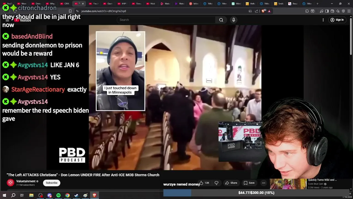The height and width of the screenshot is (199, 353).
Task: Click the address bar URL
Action: point(104,11)
